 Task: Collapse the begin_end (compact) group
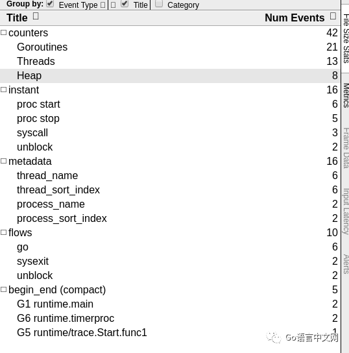point(3,289)
